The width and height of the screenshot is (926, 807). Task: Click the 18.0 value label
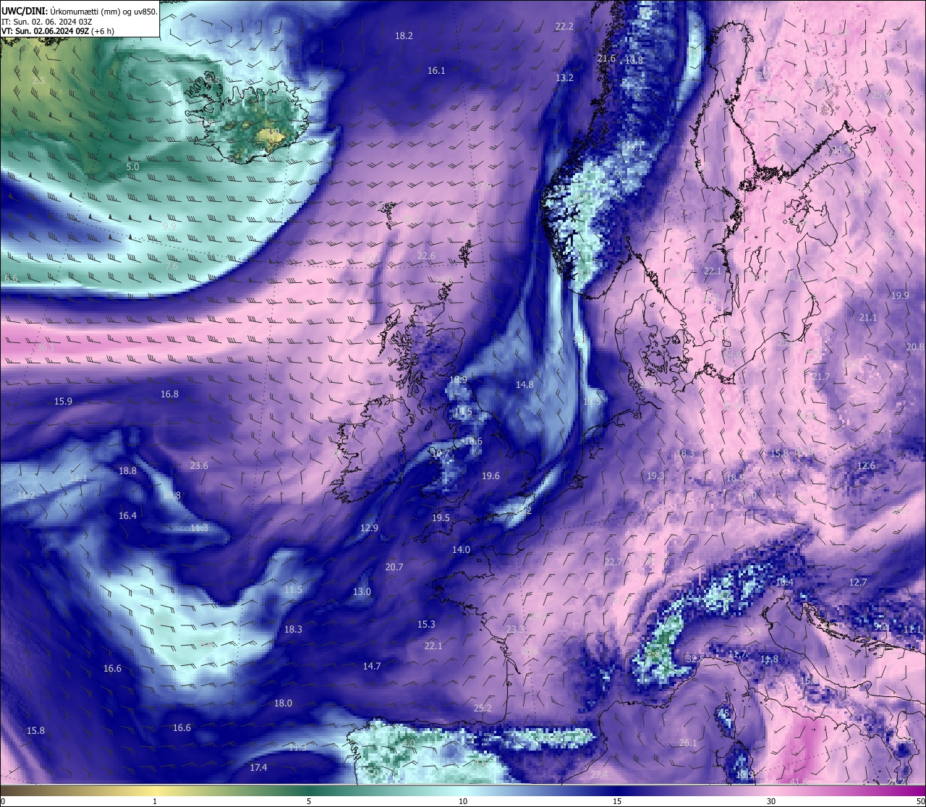click(x=283, y=703)
